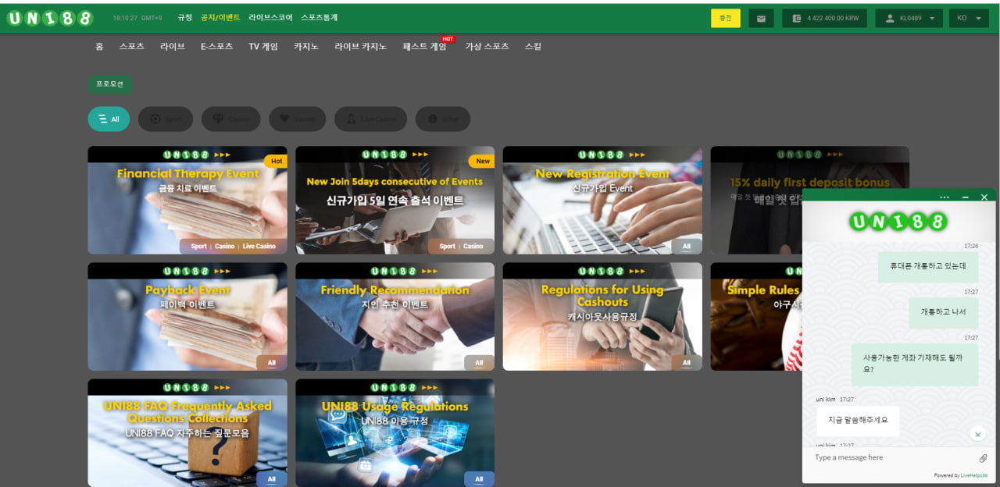Go to the TV 게임 navigation tab
Screen dimensions: 1000x487
click(x=263, y=46)
